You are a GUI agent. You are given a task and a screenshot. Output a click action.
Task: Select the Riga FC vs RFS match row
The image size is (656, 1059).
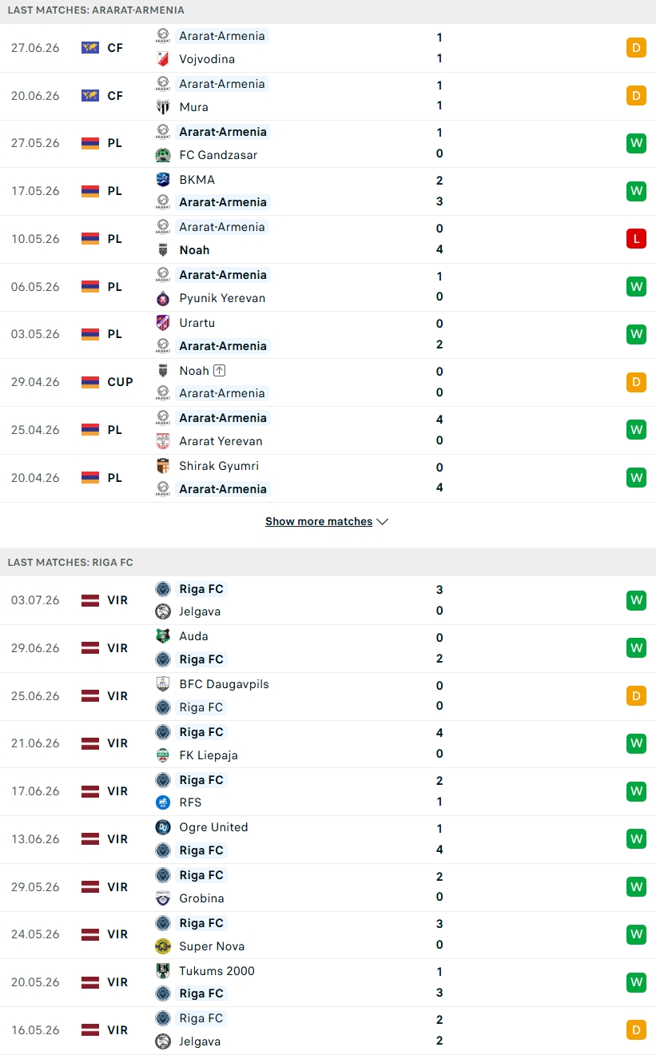click(328, 791)
